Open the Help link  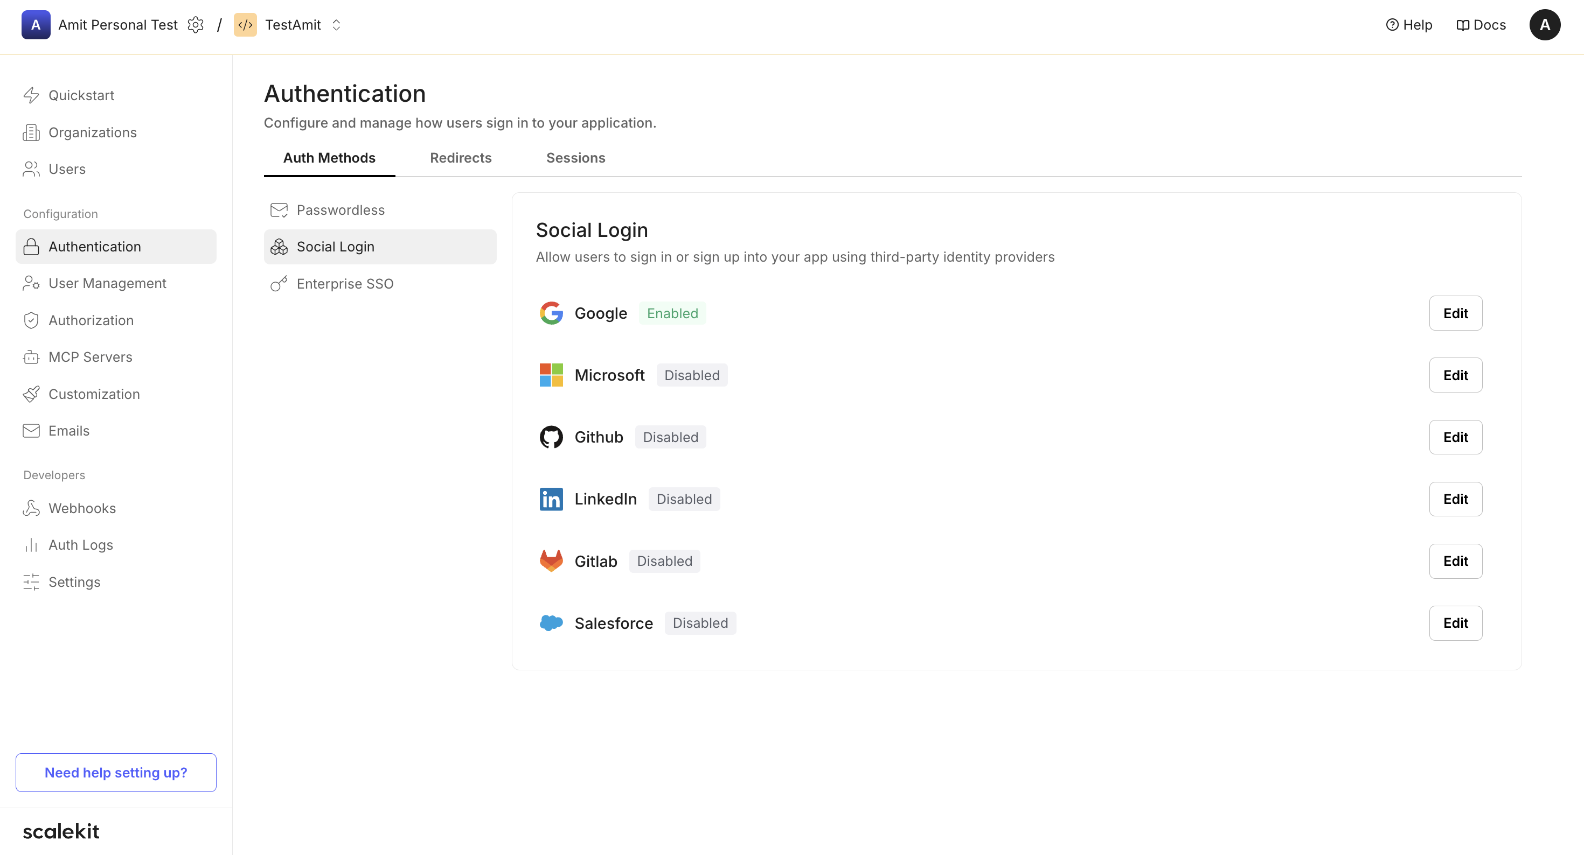coord(1409,25)
